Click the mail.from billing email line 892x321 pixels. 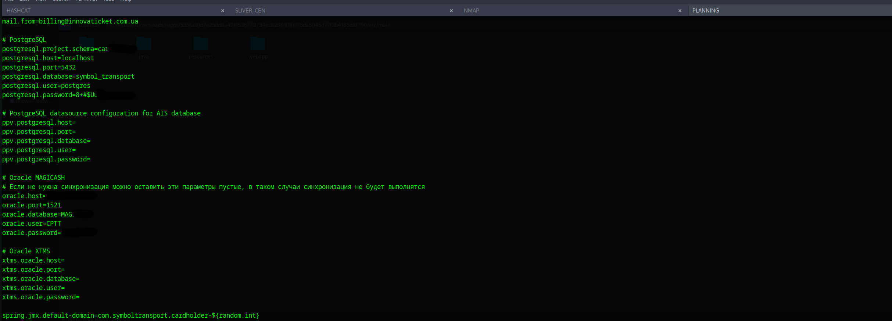tap(70, 21)
